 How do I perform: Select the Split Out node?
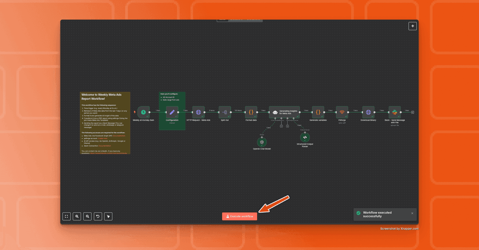[225, 112]
